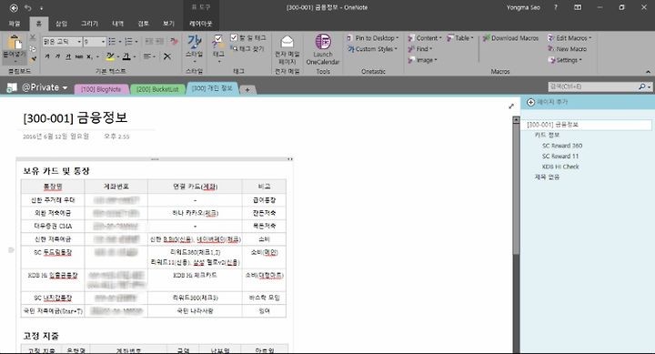Toggle strikethrough formatting
Viewport: 655px width, 354px height.
coord(79,56)
